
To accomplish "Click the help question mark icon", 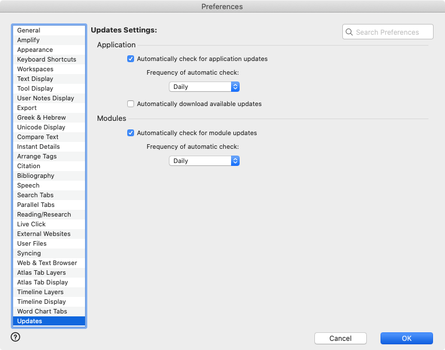I will 15,337.
